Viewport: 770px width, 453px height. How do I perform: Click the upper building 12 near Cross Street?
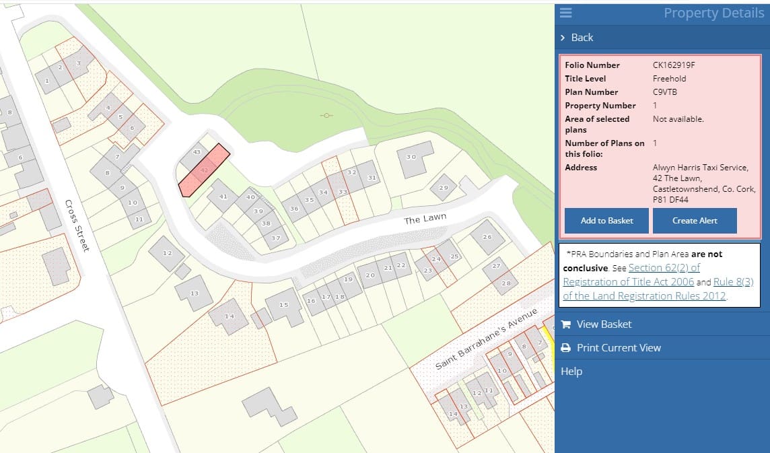pos(167,254)
